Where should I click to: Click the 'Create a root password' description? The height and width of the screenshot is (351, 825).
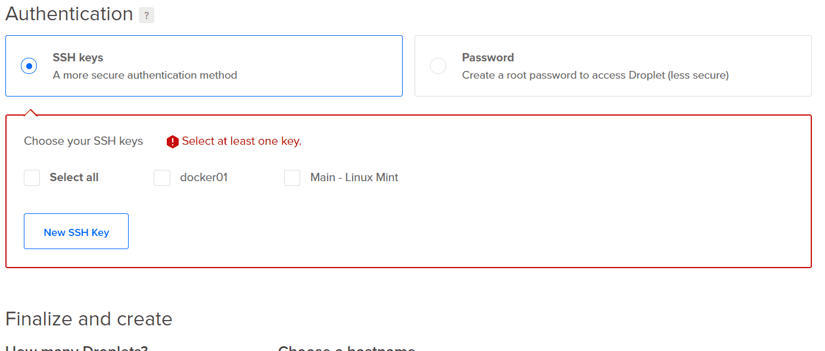tap(596, 75)
